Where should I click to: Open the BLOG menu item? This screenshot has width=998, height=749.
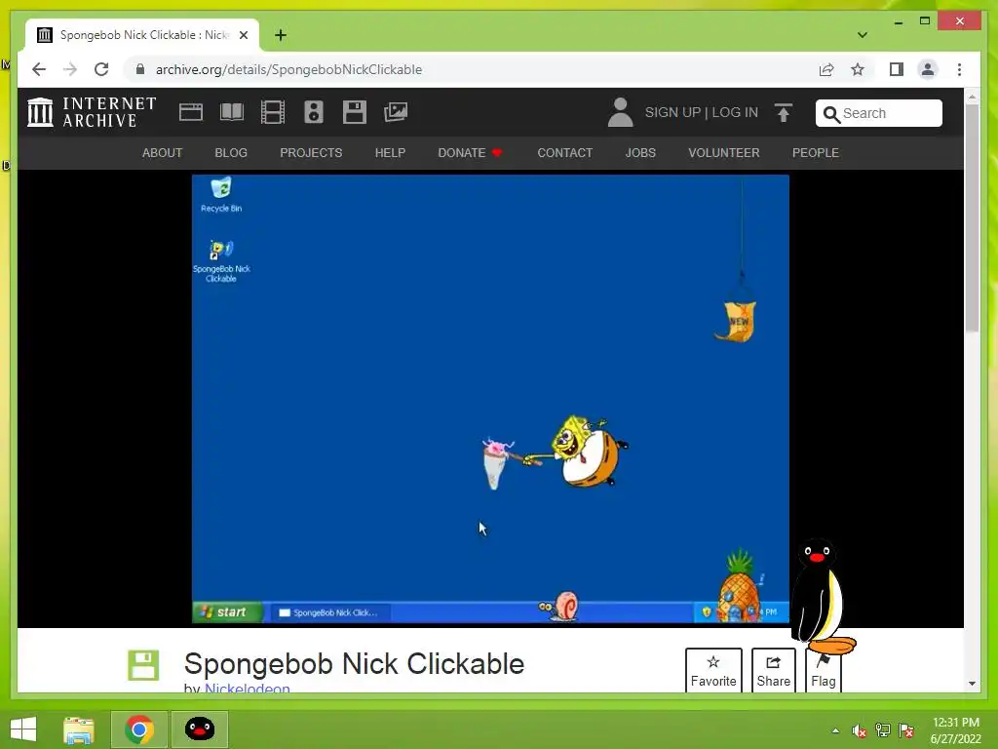231,153
